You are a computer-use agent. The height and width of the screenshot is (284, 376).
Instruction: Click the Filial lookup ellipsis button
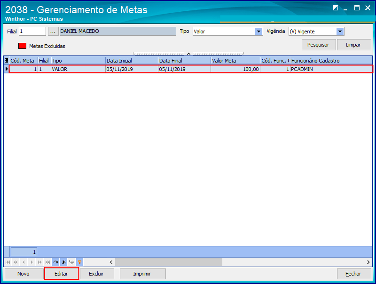coord(53,32)
